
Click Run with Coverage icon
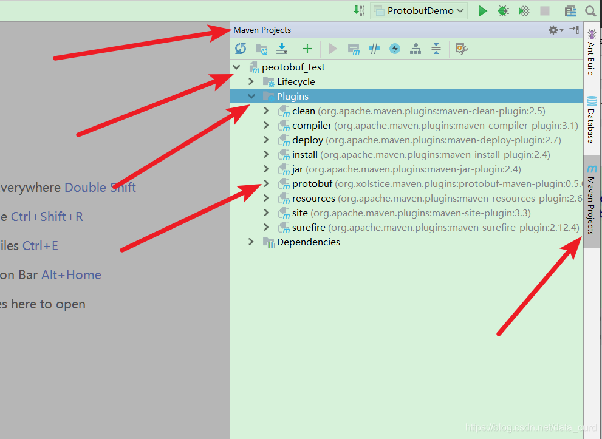tap(524, 11)
